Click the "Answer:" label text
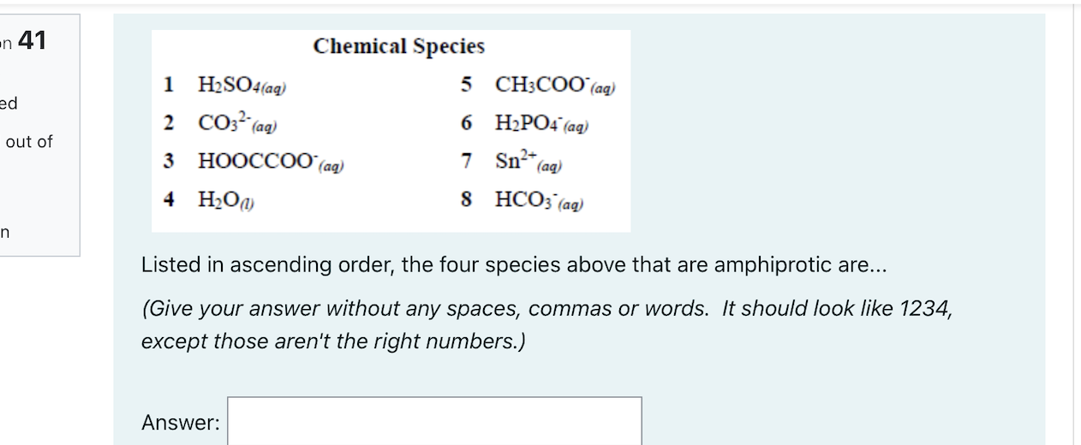1081x445 pixels. click(x=181, y=423)
